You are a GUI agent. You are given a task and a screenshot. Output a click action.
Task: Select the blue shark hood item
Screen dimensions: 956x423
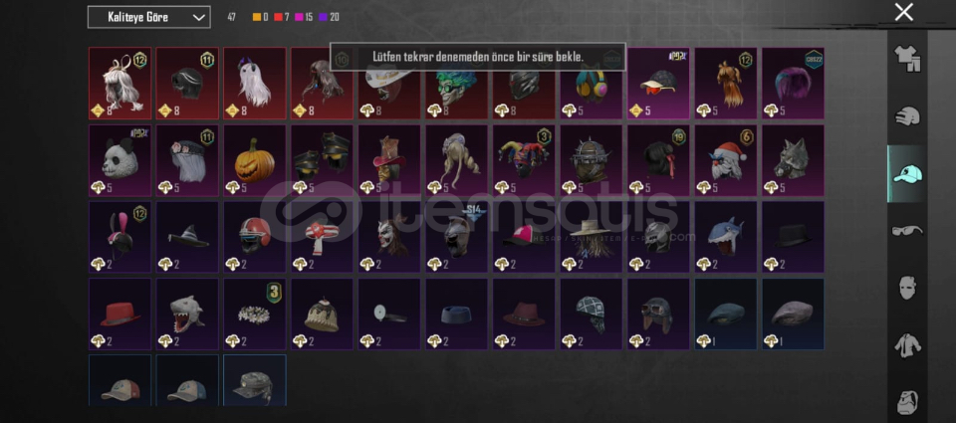726,237
